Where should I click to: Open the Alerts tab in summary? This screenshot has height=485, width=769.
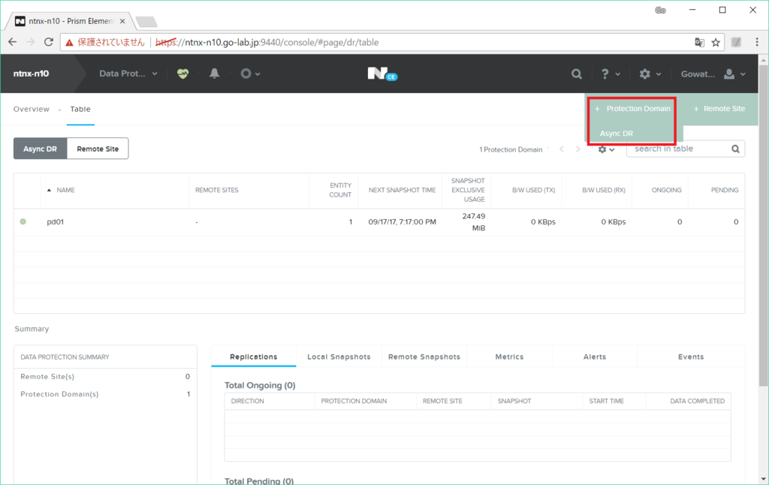[595, 357]
